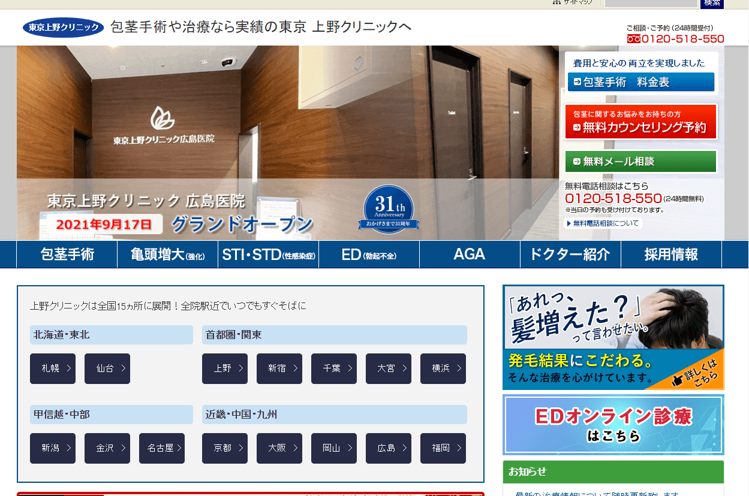Click the お知らせ news section header
Viewport: 749px width, 496px height.
coord(613,472)
